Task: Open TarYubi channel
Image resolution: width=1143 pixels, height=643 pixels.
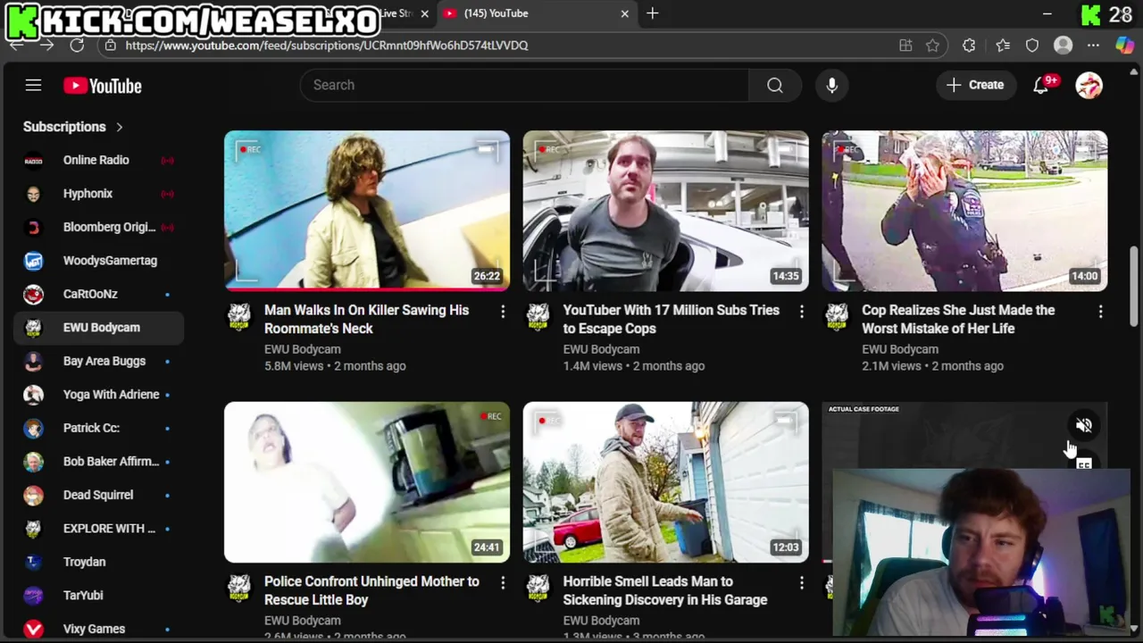Action: click(x=98, y=596)
